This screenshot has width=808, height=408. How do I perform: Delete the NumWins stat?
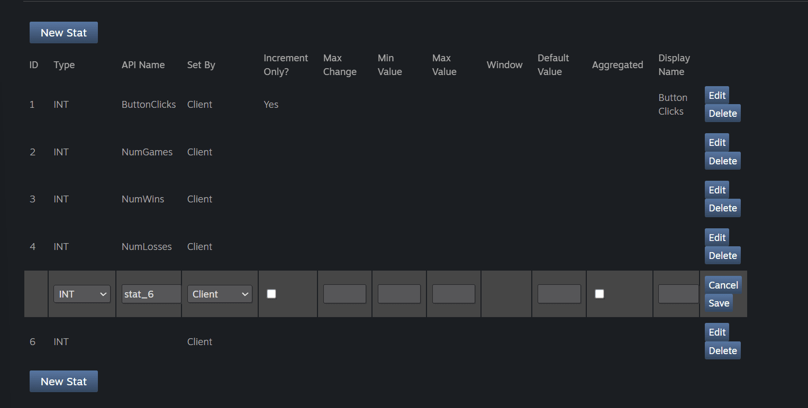pyautogui.click(x=722, y=208)
